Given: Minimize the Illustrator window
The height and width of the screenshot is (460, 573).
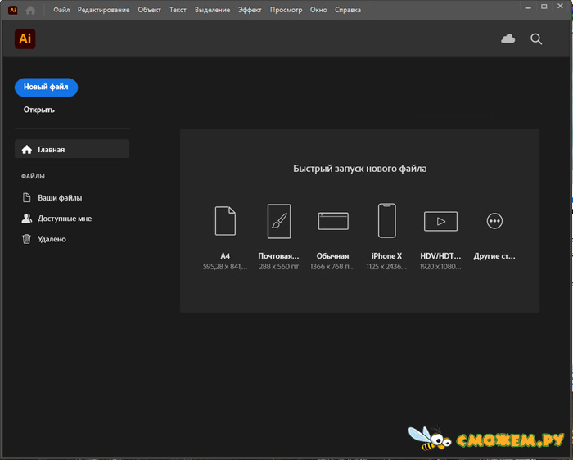Looking at the screenshot, I should coord(528,7).
